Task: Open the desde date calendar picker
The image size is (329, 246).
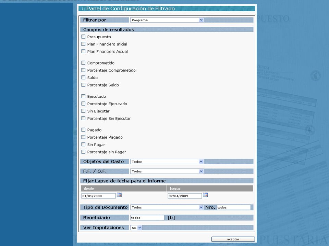Action: coord(119,195)
